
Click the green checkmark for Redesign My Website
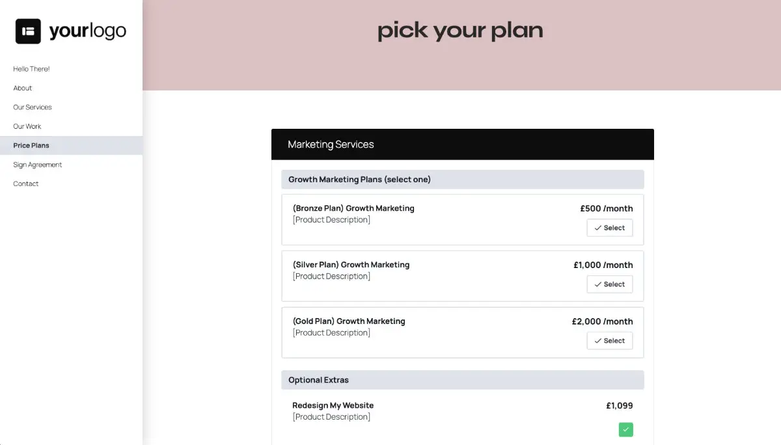coord(625,429)
